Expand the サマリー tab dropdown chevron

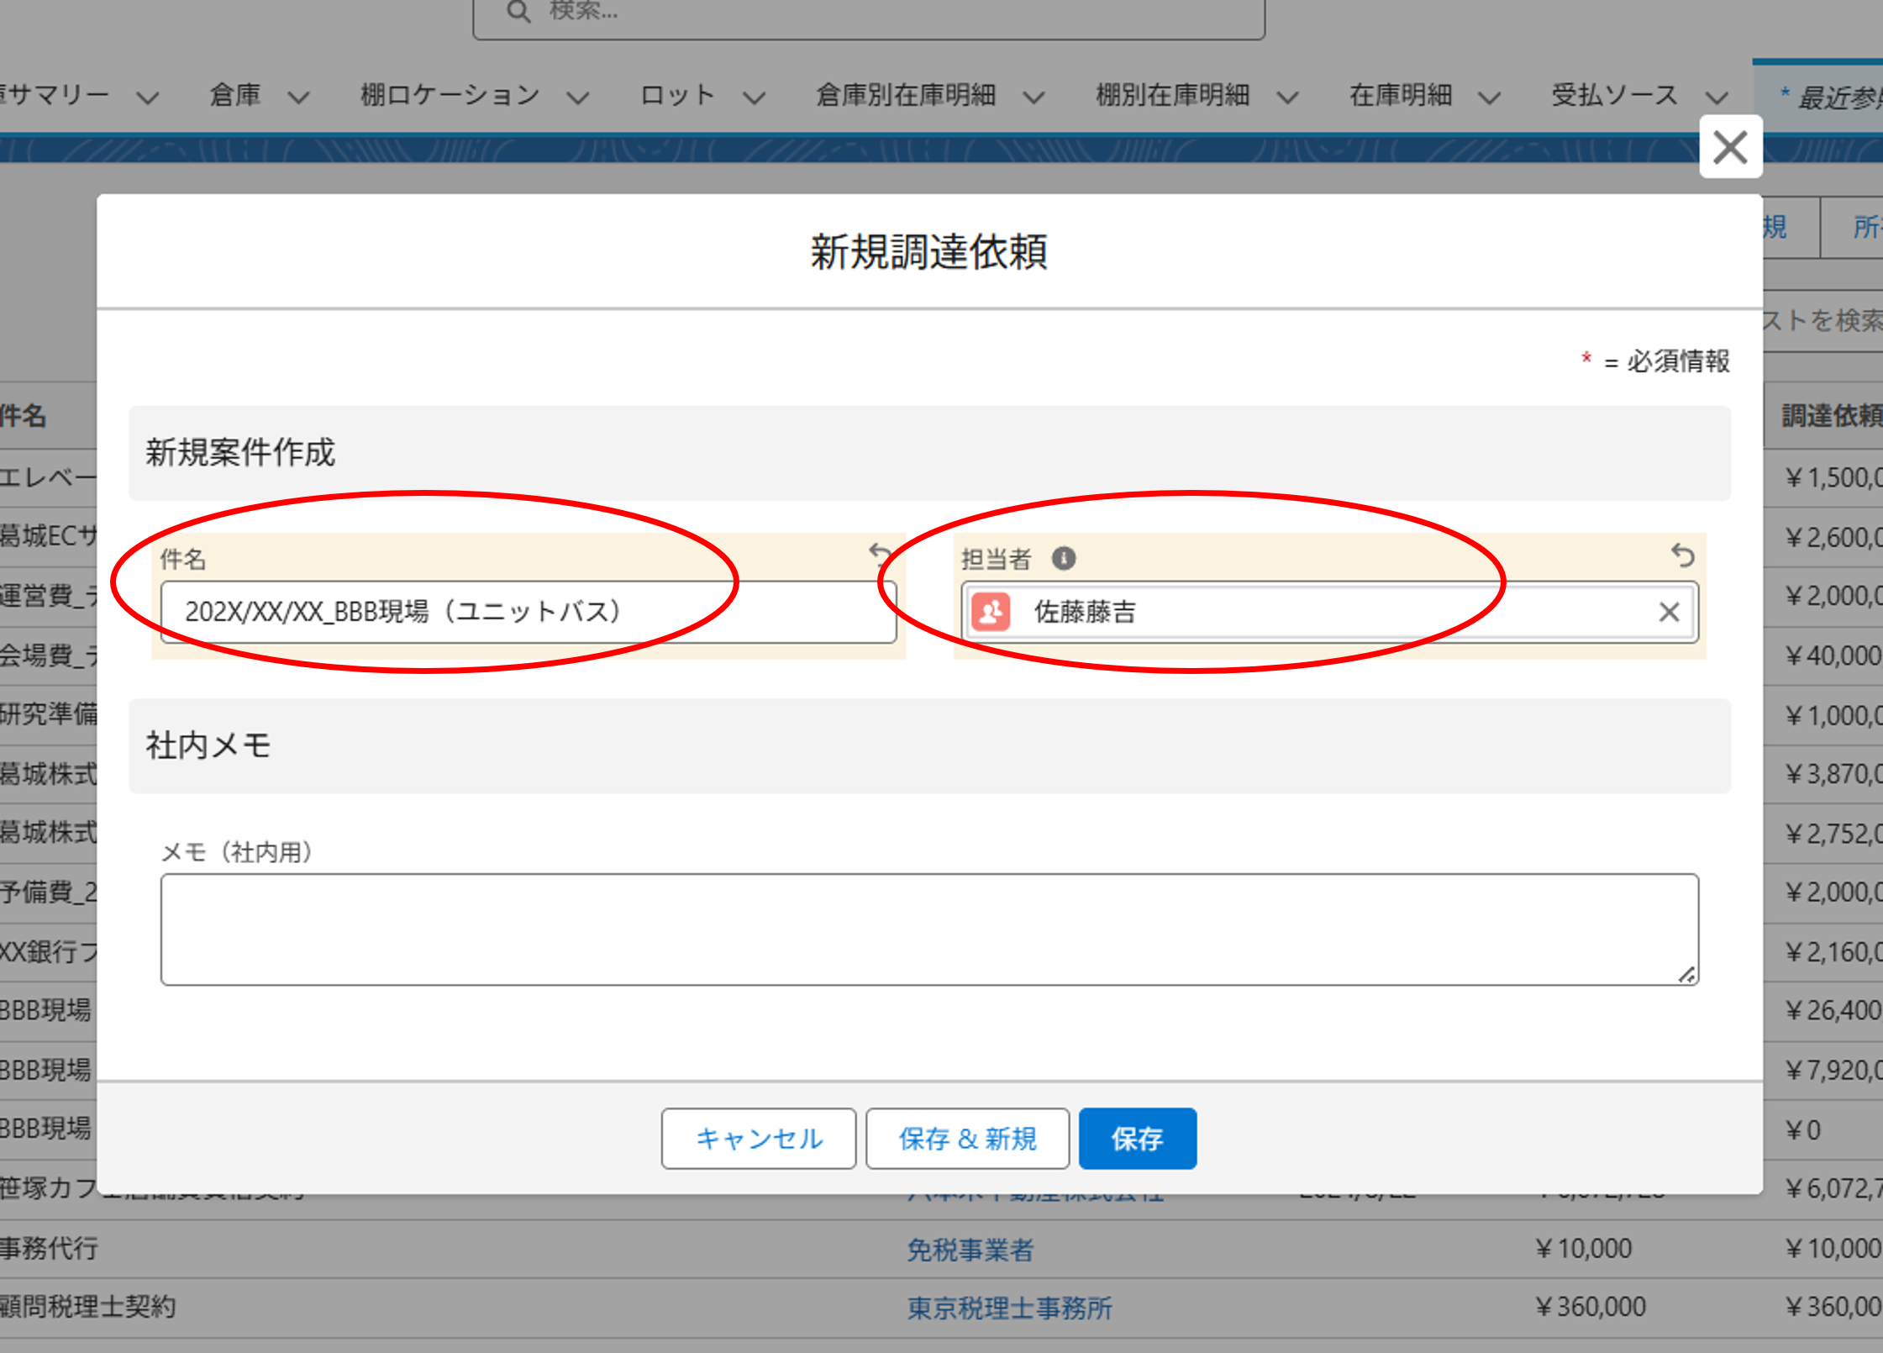pyautogui.click(x=147, y=97)
